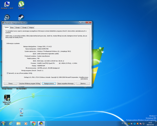Click the Narzędzie diagnostyczne DirectX title text
The image size is (157, 126).
click(x=16, y=23)
